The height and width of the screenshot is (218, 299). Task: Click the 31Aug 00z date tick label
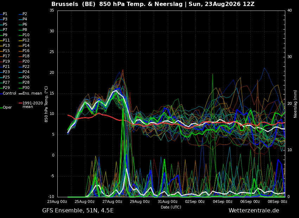[167, 201]
